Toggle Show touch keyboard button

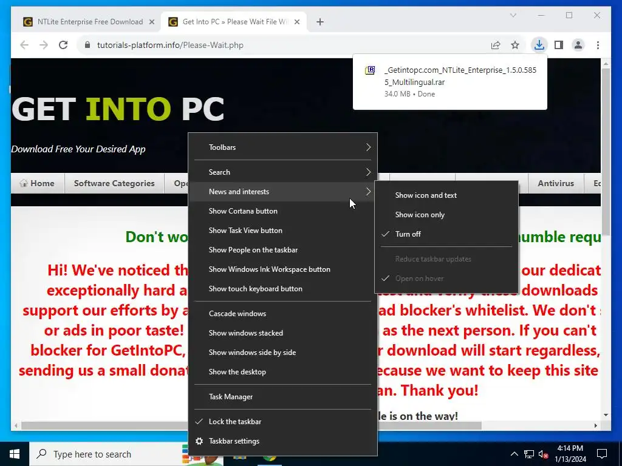tap(282, 288)
